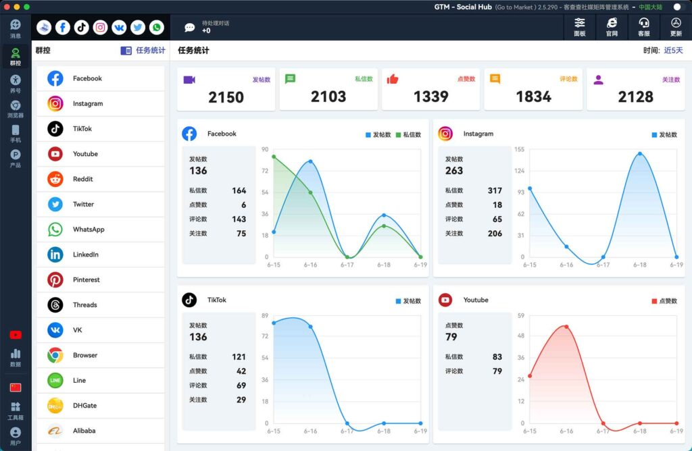
Task: Open the 工具箱 toolbox sidebar icon
Action: pos(16,410)
